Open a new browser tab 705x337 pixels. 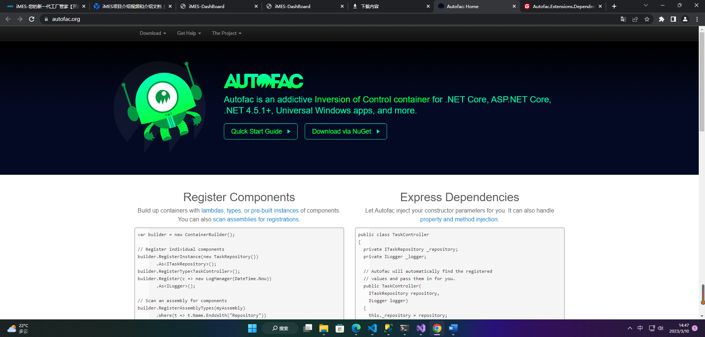click(614, 6)
